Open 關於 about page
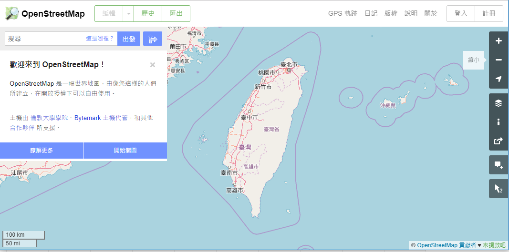 (431, 14)
